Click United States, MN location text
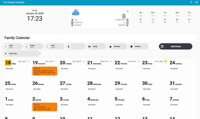 pos(43,109)
